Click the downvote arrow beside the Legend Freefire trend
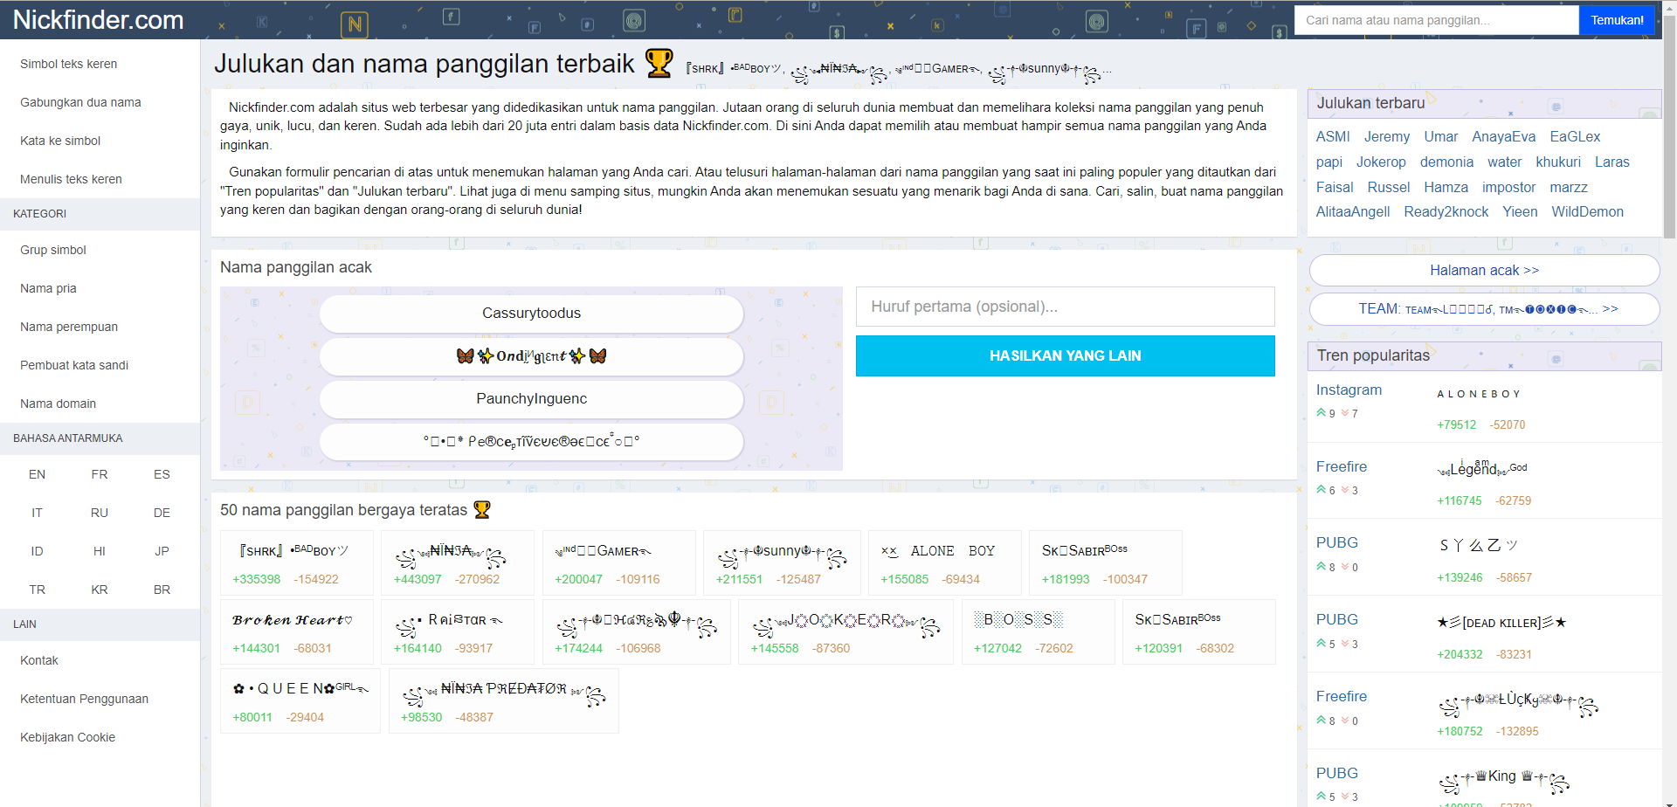The width and height of the screenshot is (1677, 807). click(x=1345, y=490)
